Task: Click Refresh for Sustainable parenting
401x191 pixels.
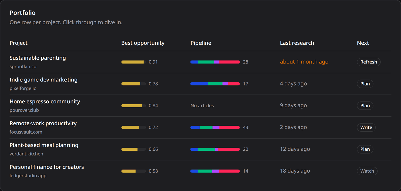Action: (x=368, y=62)
